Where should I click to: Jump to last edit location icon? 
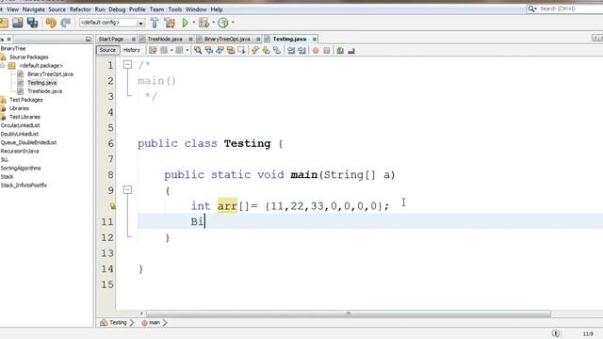(153, 50)
